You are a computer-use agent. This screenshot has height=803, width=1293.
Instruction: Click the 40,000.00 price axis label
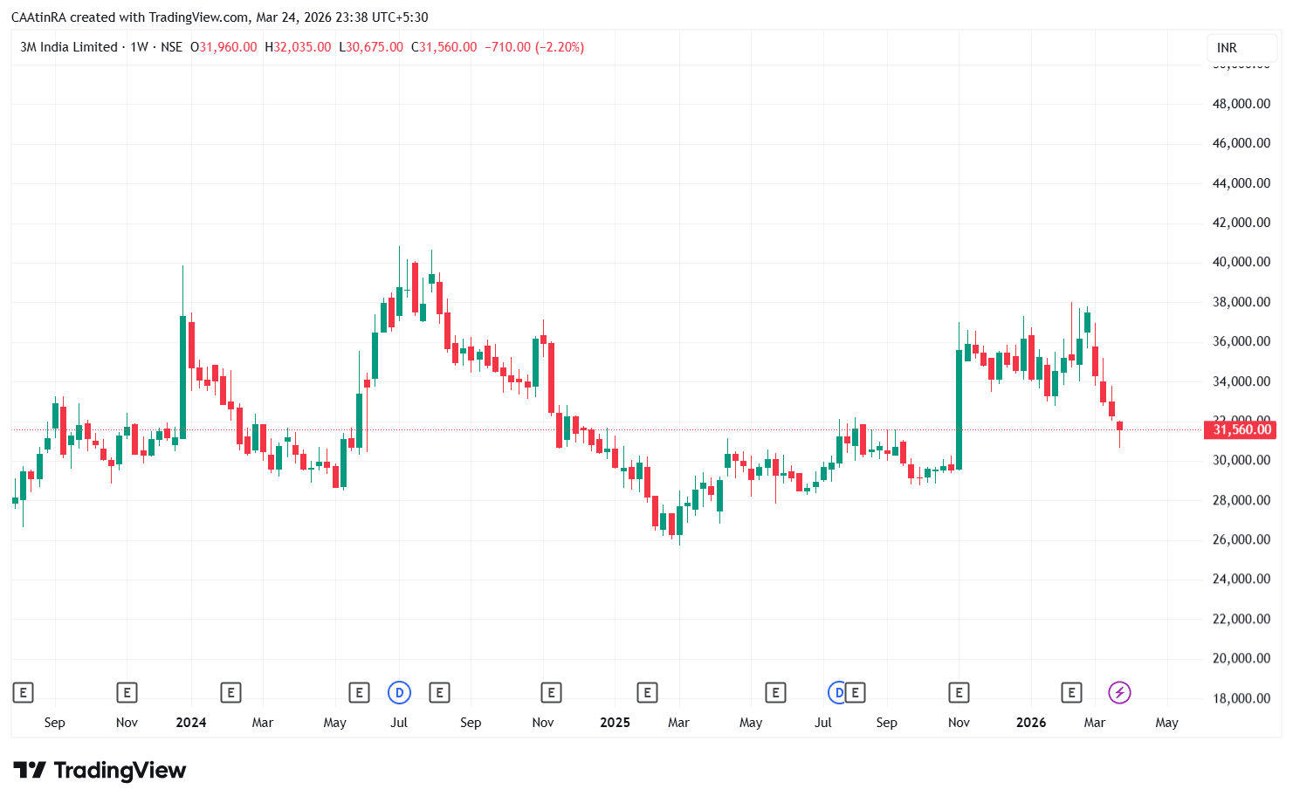1241,262
